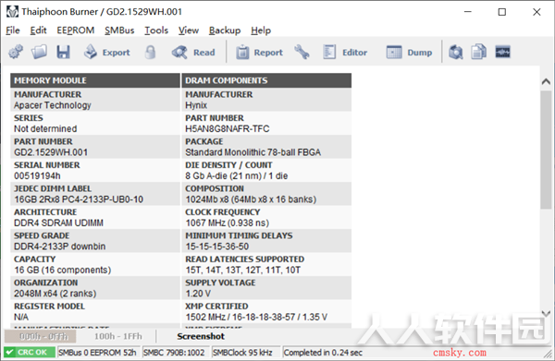Open file using folder toolbar icon
Viewport: 555px width, 361px height.
point(39,53)
